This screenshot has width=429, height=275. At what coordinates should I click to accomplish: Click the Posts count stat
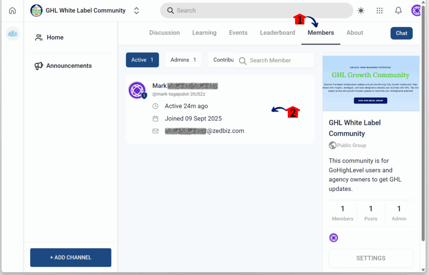pos(371,213)
